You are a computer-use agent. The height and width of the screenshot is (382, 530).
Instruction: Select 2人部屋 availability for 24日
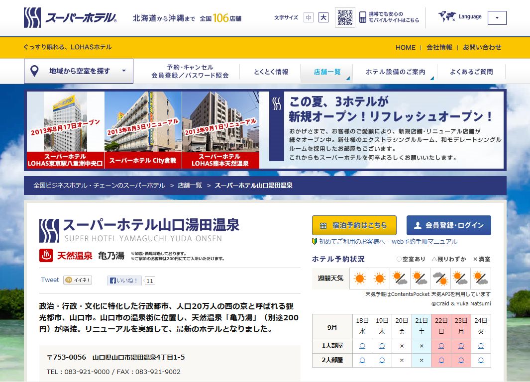tap(481, 361)
